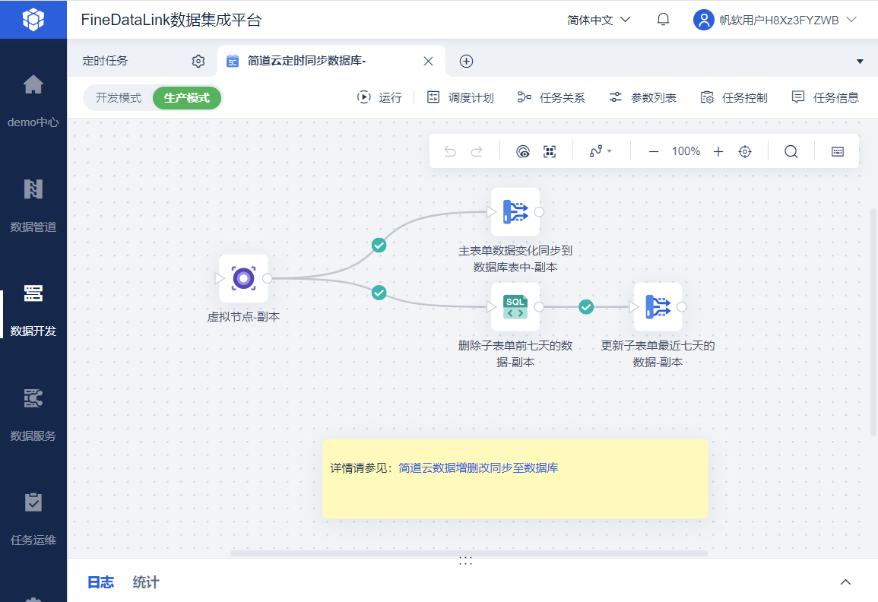Switch to 定时任务 tab
Image resolution: width=878 pixels, height=602 pixels.
pyautogui.click(x=105, y=61)
